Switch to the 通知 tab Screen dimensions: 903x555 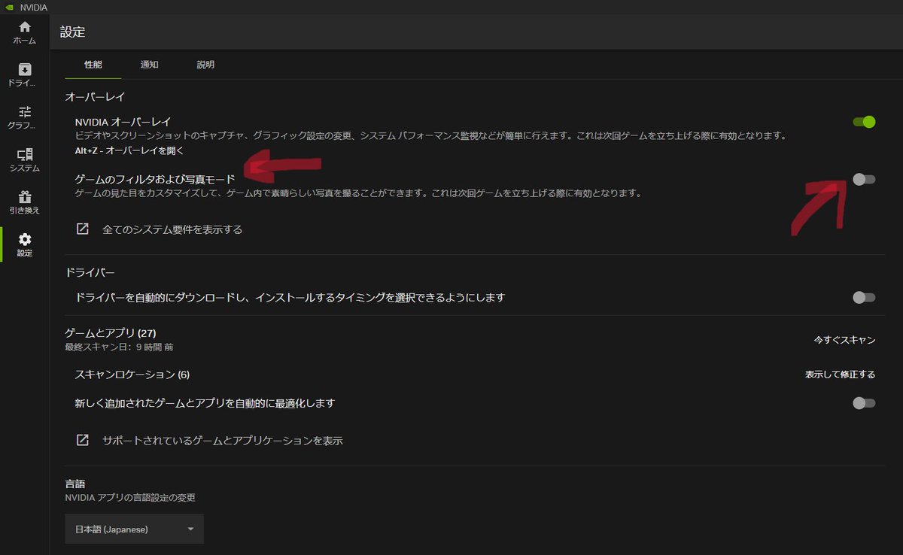(x=149, y=65)
